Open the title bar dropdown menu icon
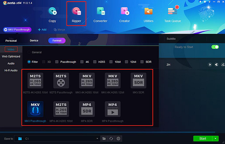The width and height of the screenshot is (225, 144). click(x=209, y=2)
